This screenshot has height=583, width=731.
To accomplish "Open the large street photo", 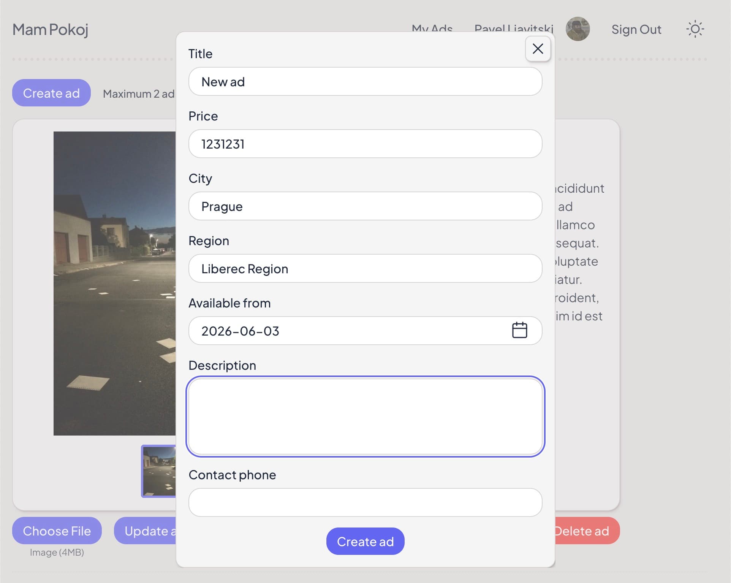I will tap(114, 284).
